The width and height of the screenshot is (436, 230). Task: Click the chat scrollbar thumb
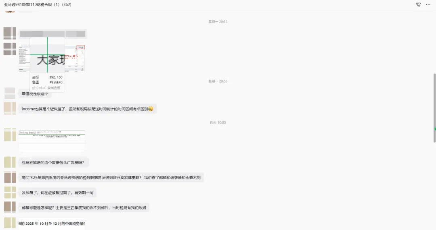click(435, 108)
